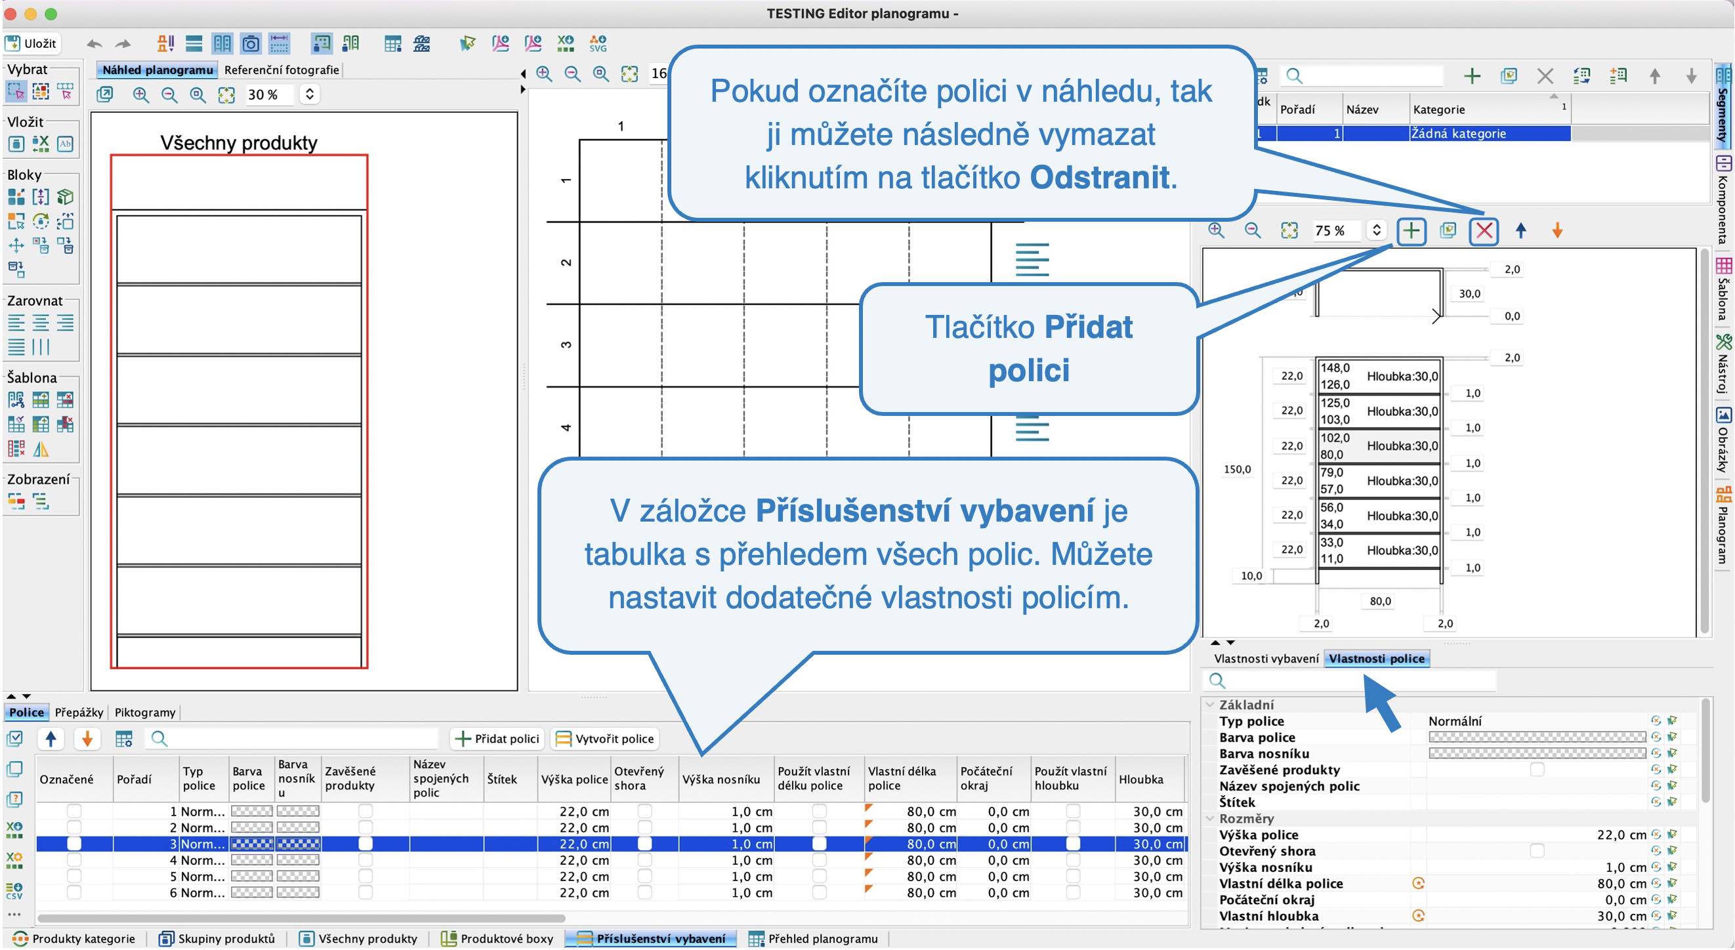Open the 30 % zoom stepper

310,94
